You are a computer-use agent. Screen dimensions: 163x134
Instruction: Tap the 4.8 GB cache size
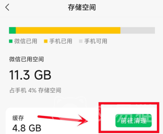[27, 128]
